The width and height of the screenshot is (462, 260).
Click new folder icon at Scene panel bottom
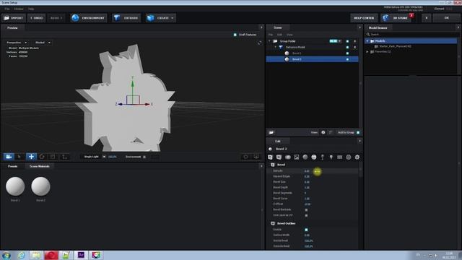point(271,133)
